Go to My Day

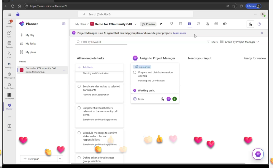(30, 35)
